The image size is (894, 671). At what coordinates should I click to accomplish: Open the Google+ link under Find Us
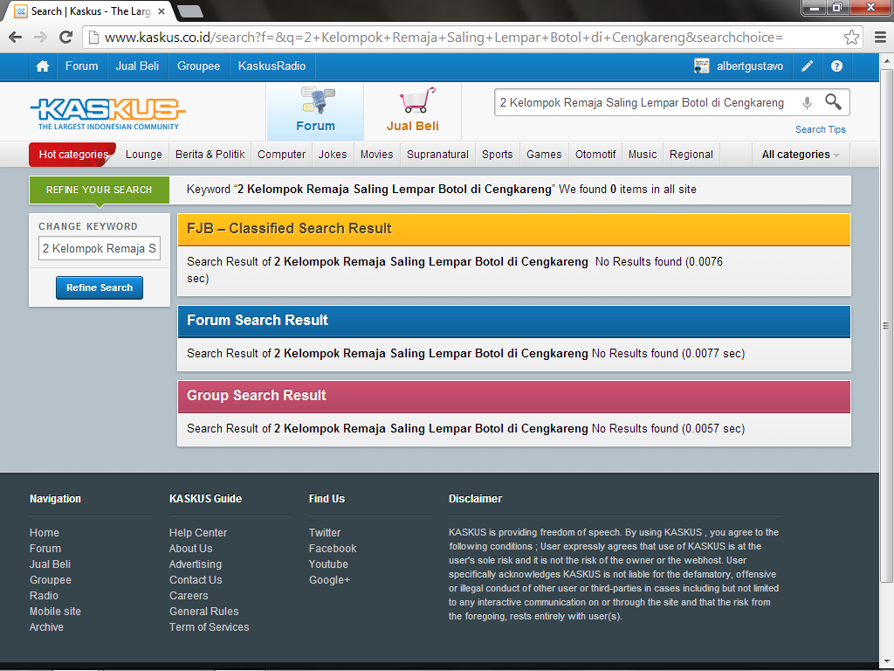pos(329,580)
